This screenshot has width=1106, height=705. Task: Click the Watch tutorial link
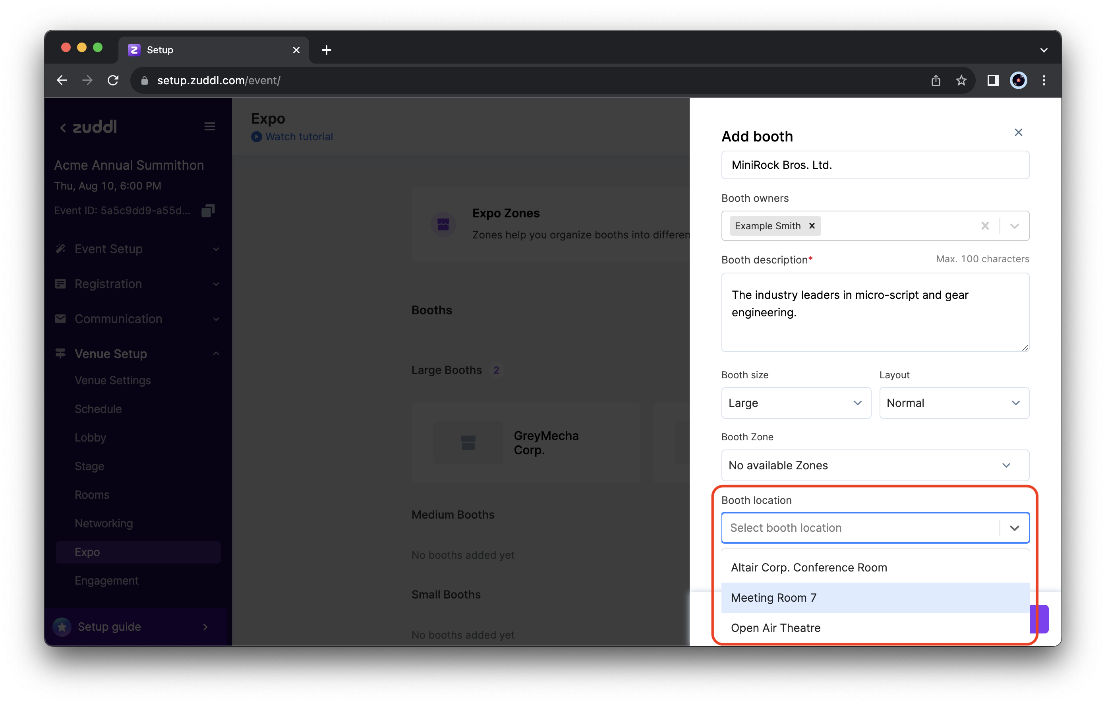click(298, 136)
